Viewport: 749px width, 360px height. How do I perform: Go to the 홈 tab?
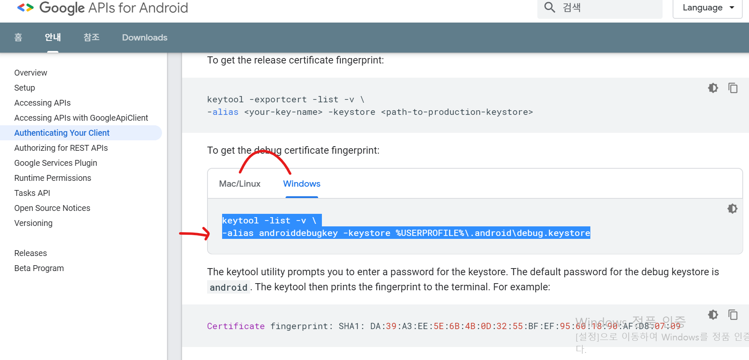point(18,37)
